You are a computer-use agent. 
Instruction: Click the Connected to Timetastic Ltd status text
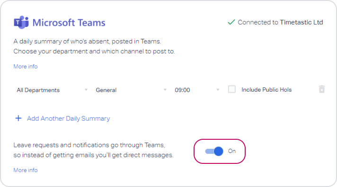280,22
